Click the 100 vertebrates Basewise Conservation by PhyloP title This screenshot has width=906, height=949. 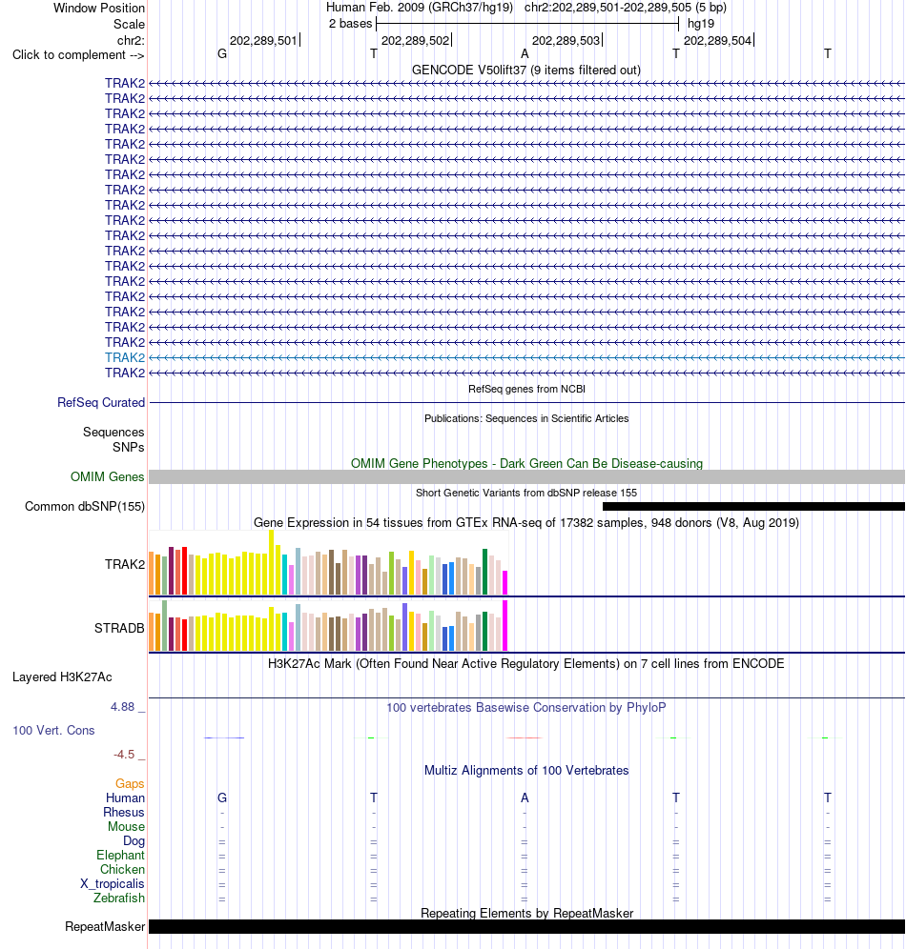(526, 708)
